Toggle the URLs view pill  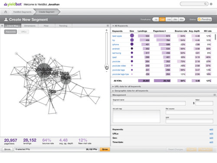pos(23,32)
